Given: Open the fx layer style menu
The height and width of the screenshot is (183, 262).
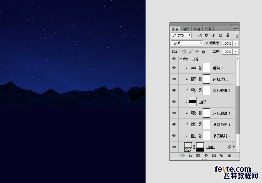Looking at the screenshot, I should tap(191, 155).
